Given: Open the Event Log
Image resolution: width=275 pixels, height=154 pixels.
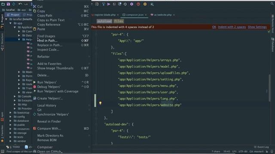Looking at the screenshot, I should coord(261,147).
